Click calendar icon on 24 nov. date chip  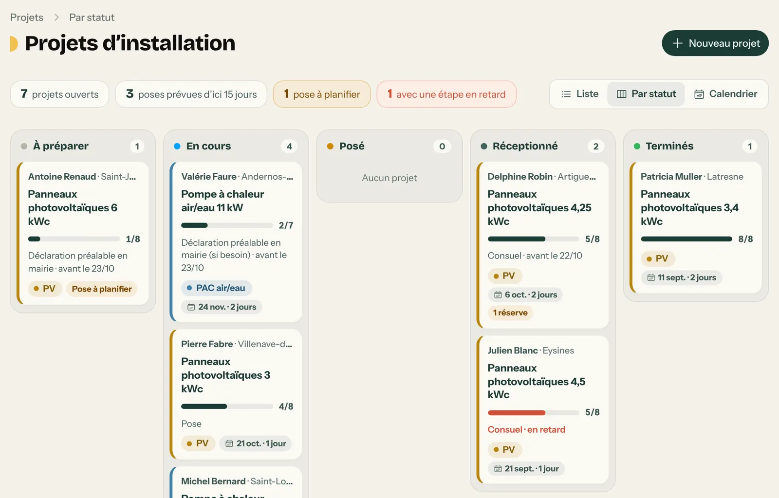pyautogui.click(x=191, y=307)
